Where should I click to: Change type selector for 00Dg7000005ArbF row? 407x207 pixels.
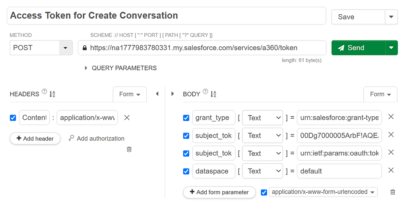262,136
